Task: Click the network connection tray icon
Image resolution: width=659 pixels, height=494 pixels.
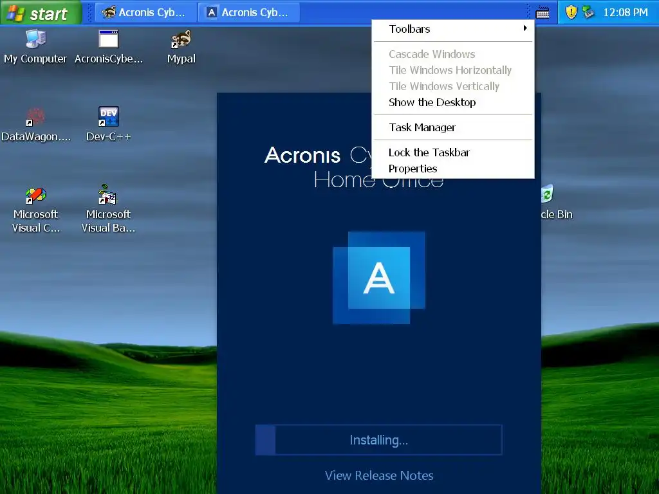Action: click(x=588, y=12)
